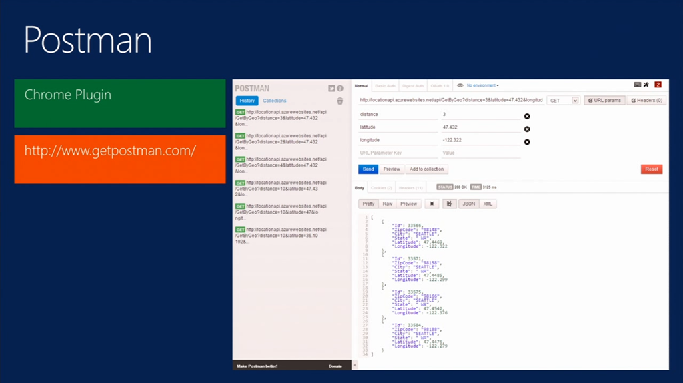The width and height of the screenshot is (683, 383).
Task: Select Preview response format
Action: 408,204
